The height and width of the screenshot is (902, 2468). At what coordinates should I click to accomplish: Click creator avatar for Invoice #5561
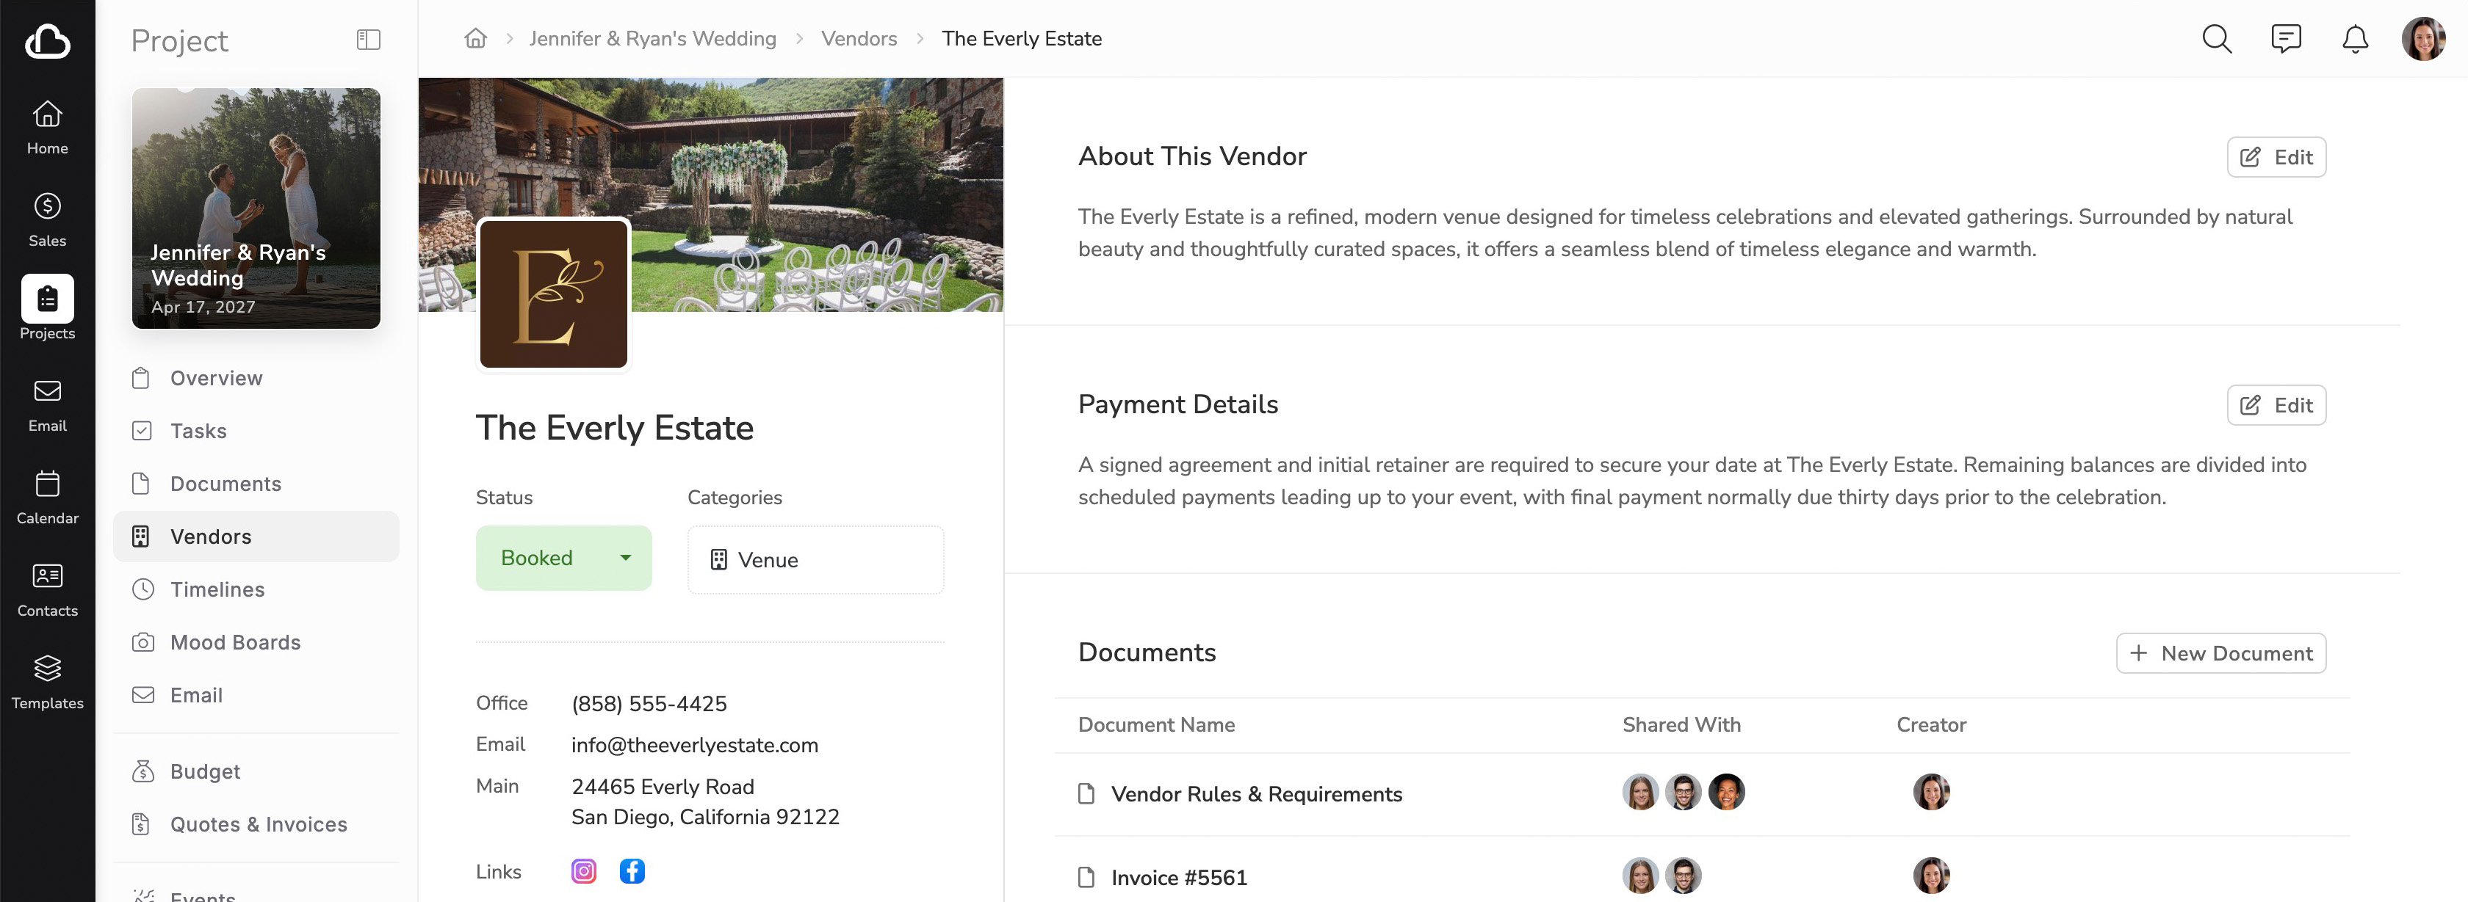point(1930,875)
